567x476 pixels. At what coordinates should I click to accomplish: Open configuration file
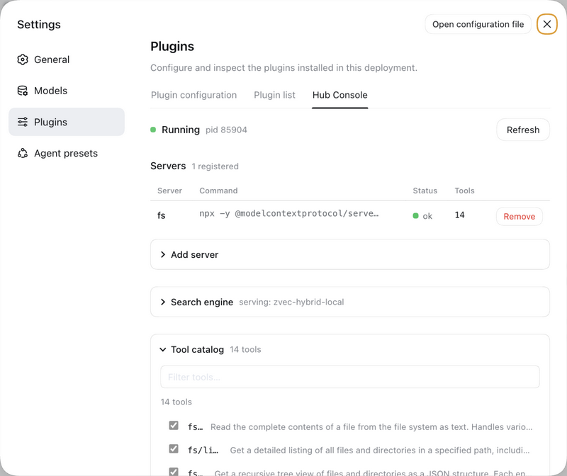coord(478,24)
